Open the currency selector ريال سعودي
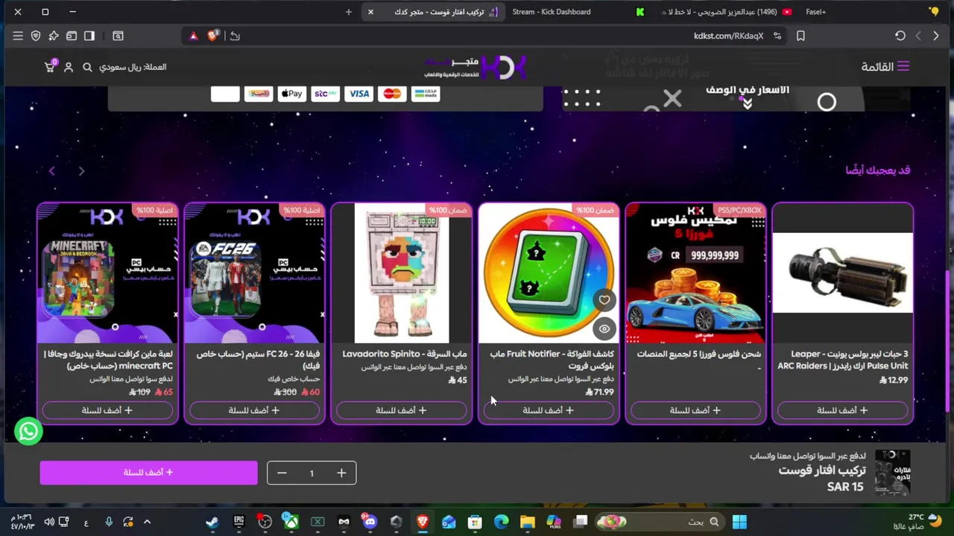This screenshot has height=536, width=954. [x=133, y=67]
